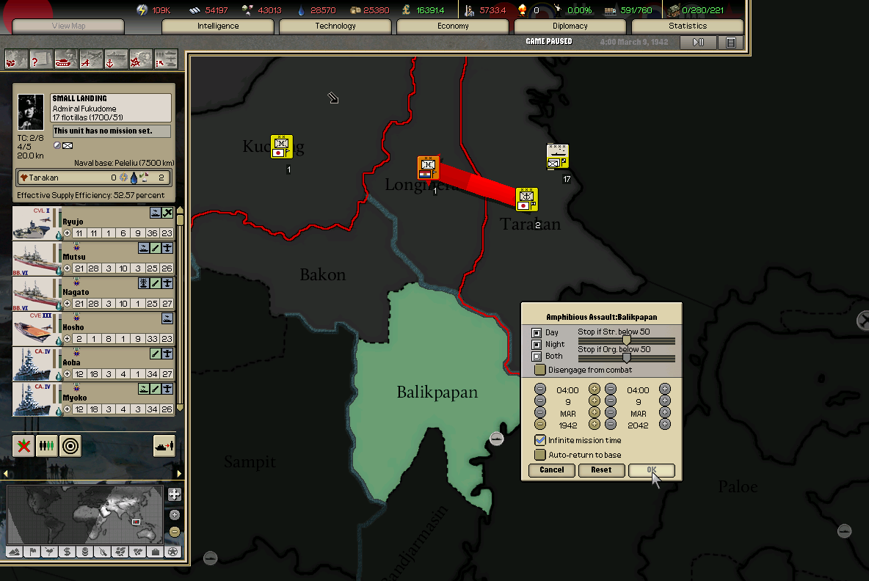Switch minimap to economic dollar map mode

pyautogui.click(x=67, y=552)
